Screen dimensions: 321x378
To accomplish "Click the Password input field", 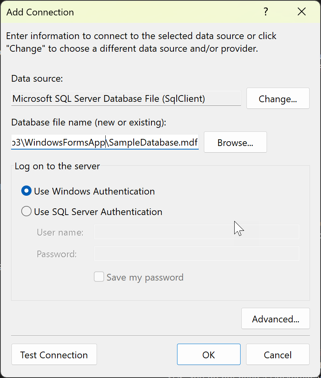I will [196, 254].
